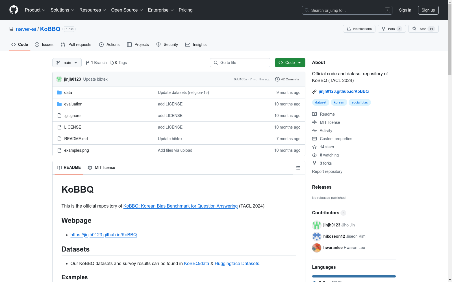Open the data folder
Screen dimensions: 452x282
68,92
